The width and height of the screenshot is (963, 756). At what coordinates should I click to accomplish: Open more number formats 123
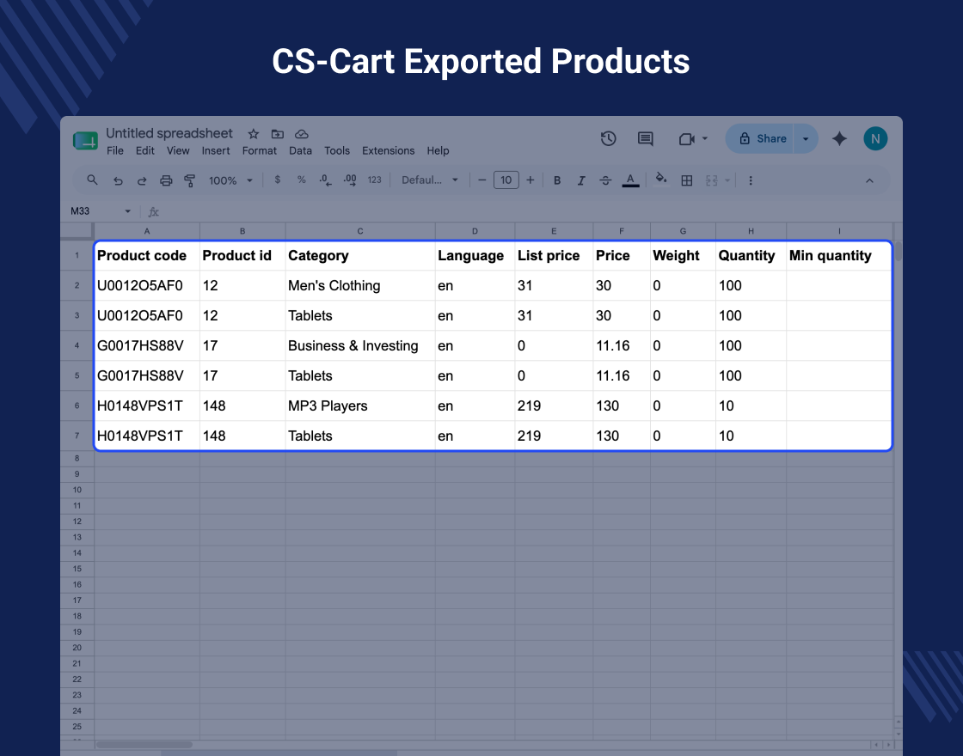375,180
